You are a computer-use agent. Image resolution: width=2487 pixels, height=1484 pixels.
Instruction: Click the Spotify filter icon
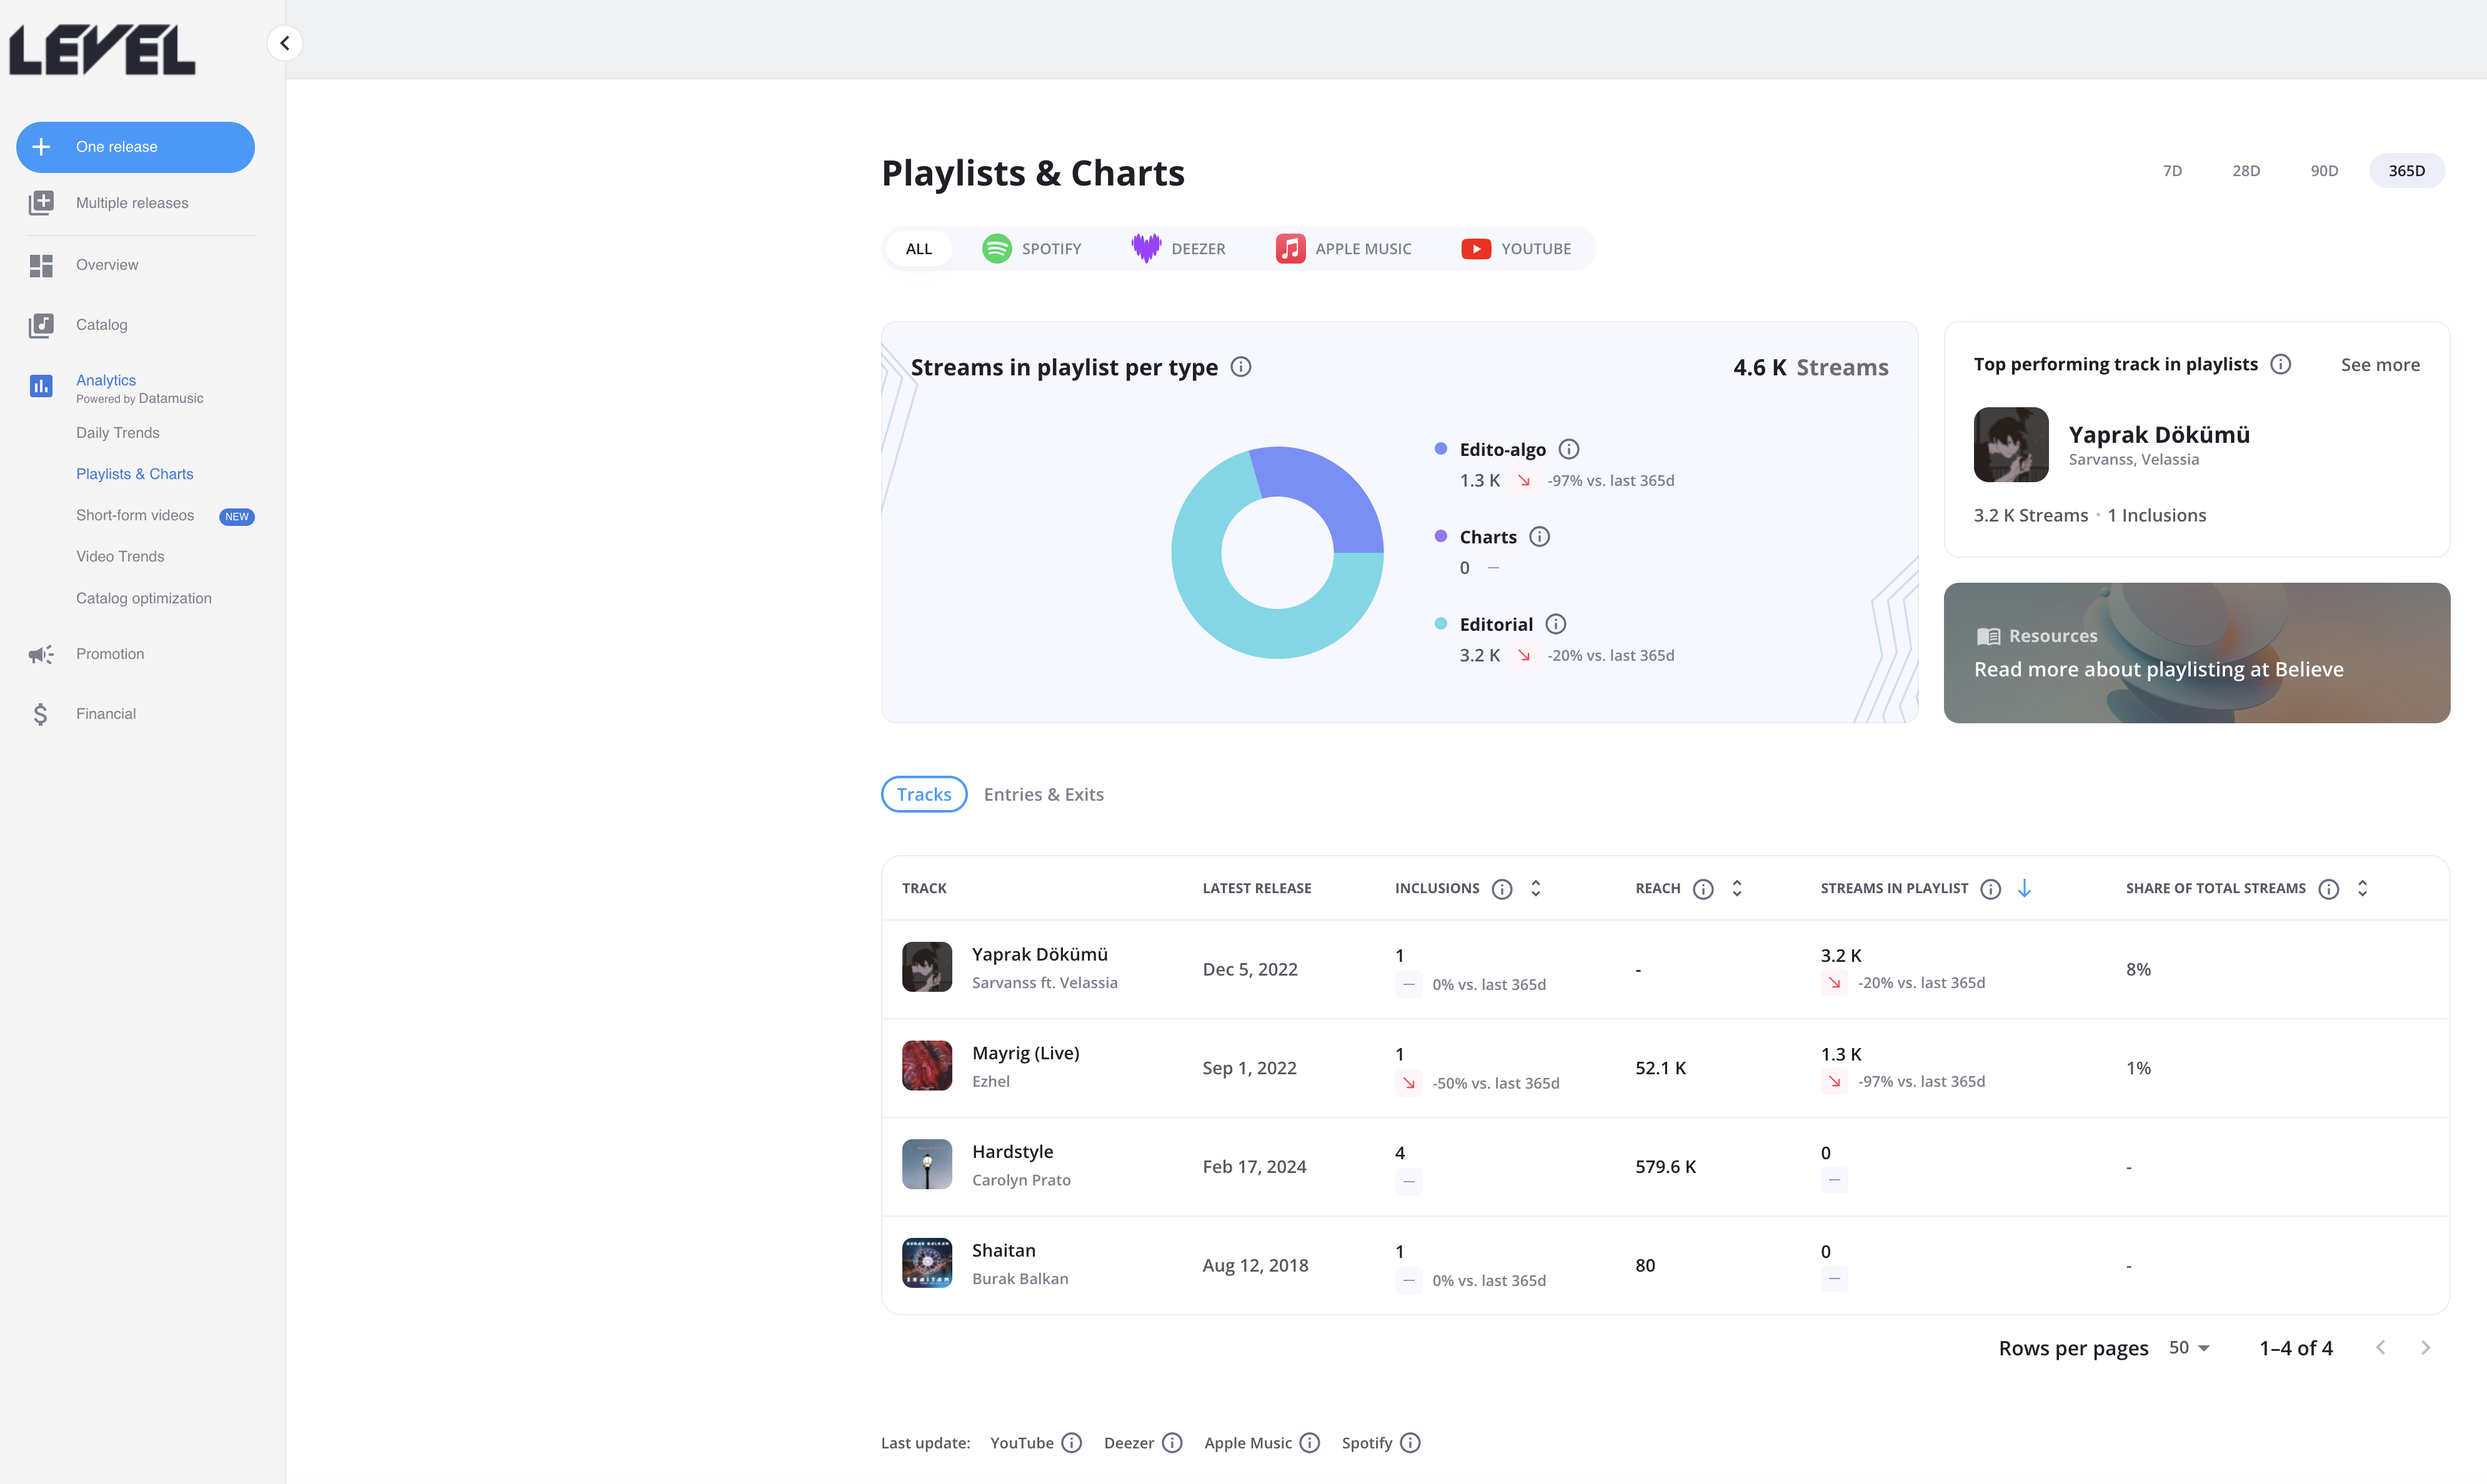tap(997, 249)
